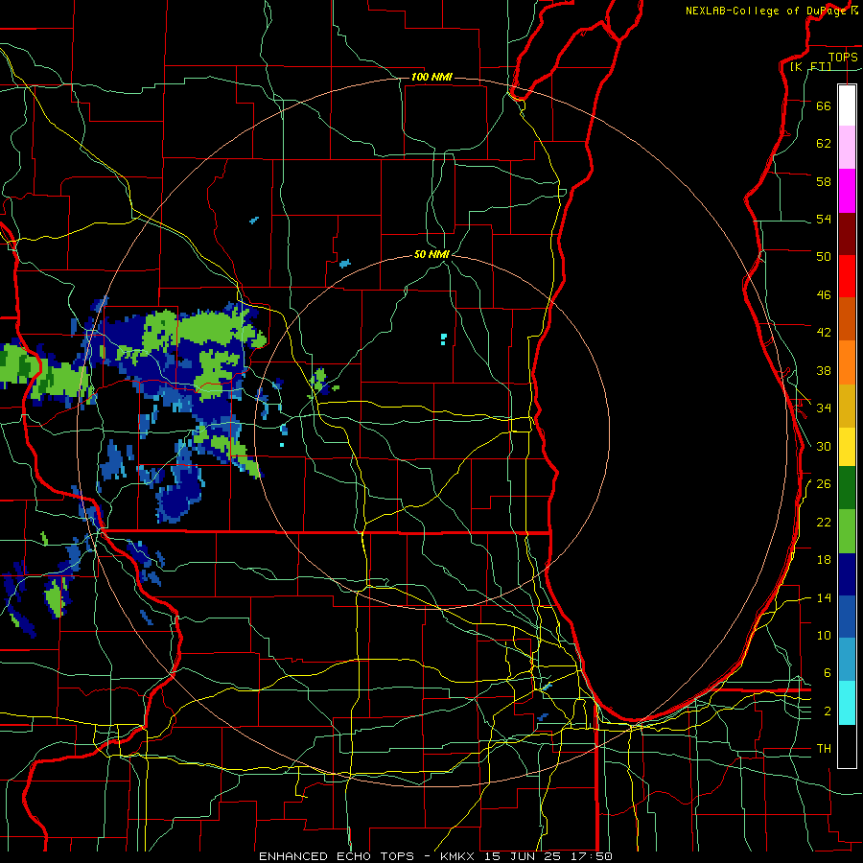Click the "KMKX" radar site identifier
Image resolution: width=863 pixels, height=863 pixels.
(x=458, y=856)
